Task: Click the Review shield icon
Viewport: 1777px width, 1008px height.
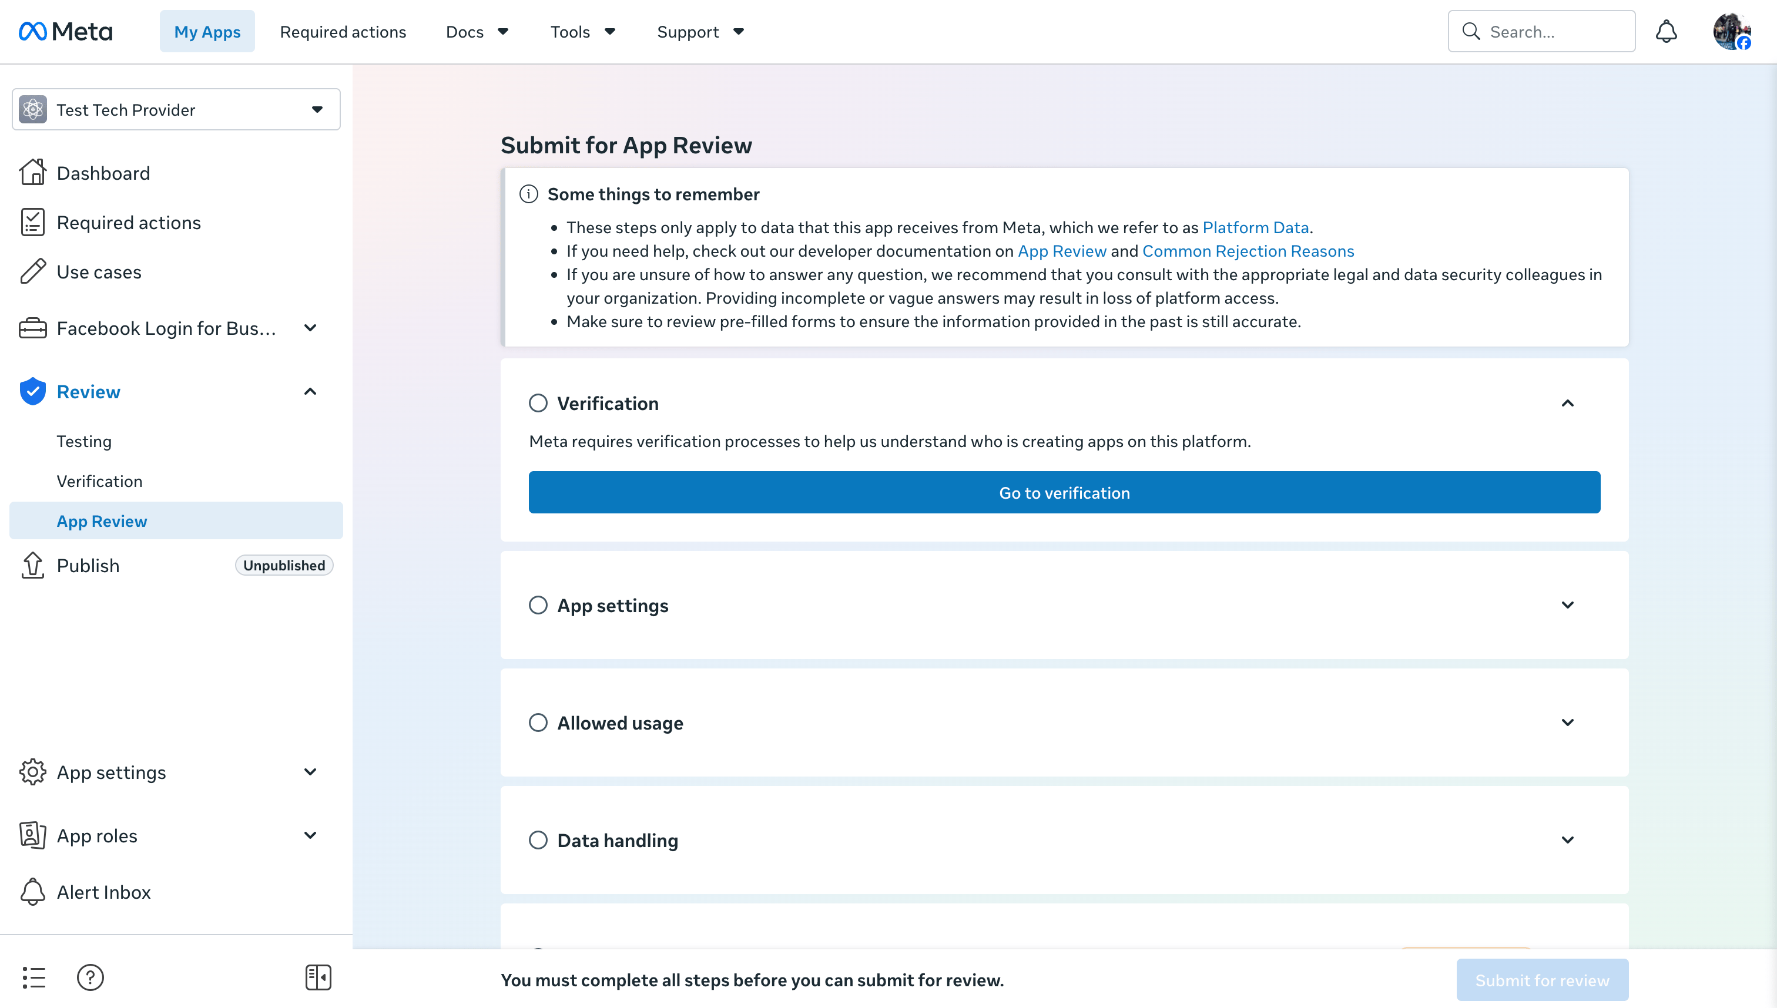Action: pos(32,392)
